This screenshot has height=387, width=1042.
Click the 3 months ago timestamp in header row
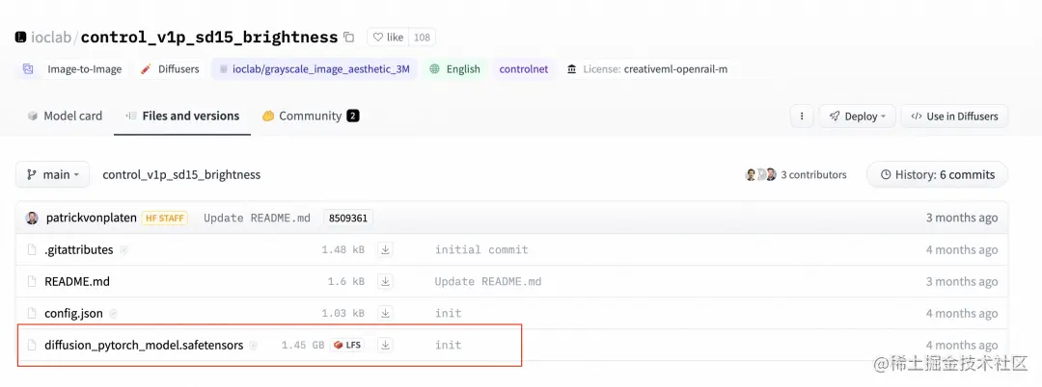click(962, 218)
